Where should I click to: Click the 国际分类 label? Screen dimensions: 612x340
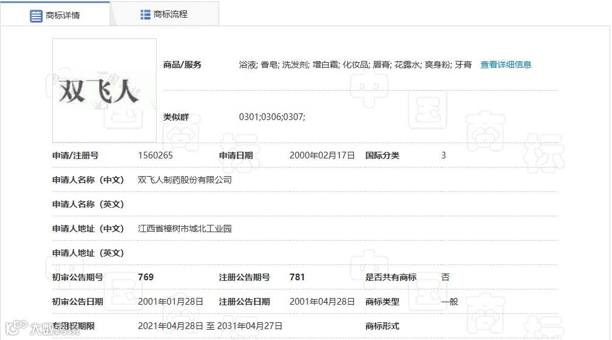[x=382, y=155]
